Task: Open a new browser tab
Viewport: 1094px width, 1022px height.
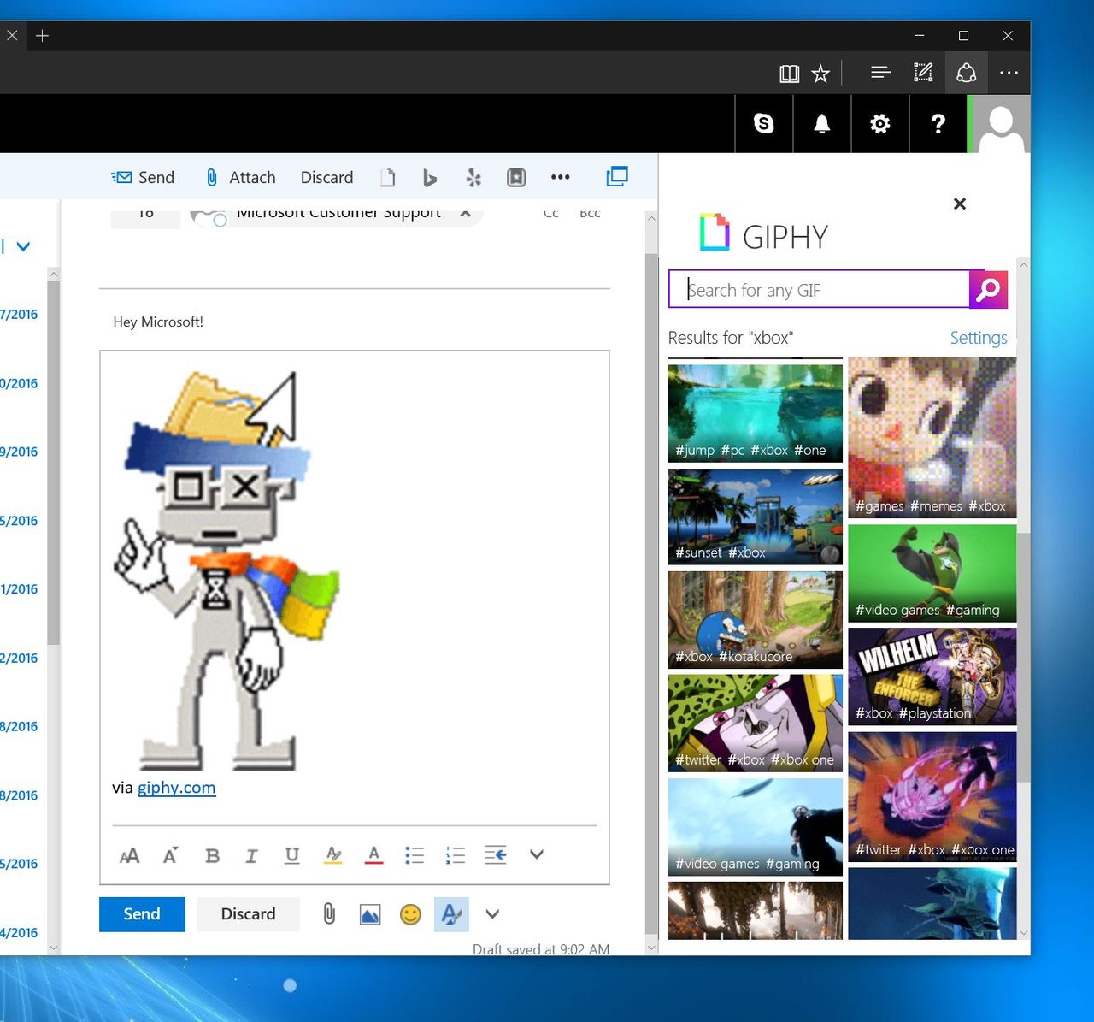Action: (x=42, y=36)
